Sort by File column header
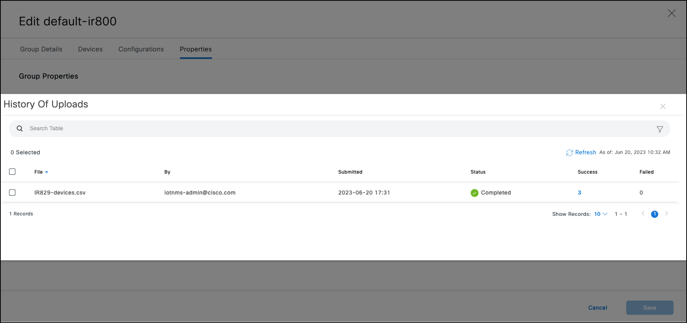 click(39, 172)
